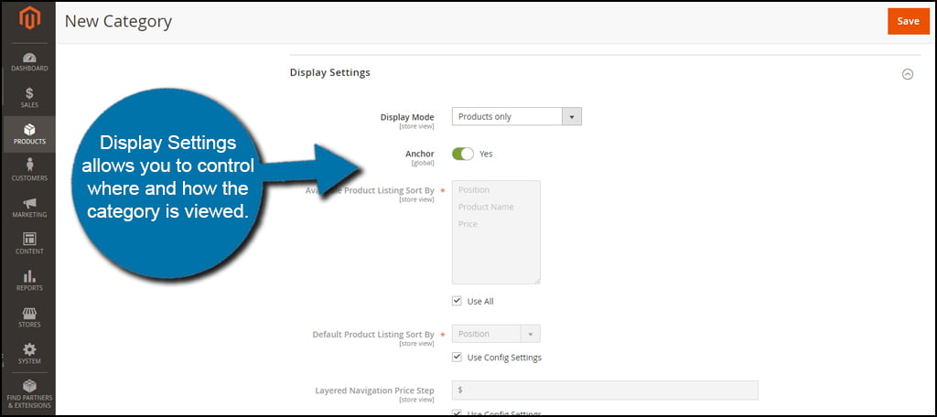Image resolution: width=937 pixels, height=417 pixels.
Task: Click the Yes text beside Anchor toggle
Action: pos(487,155)
